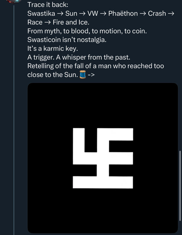Viewport: 182px width, 235px height.
Task: Click the word "Race" in the post
Action: point(35,22)
